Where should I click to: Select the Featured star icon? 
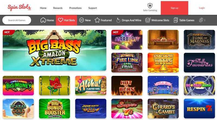tap(97, 20)
